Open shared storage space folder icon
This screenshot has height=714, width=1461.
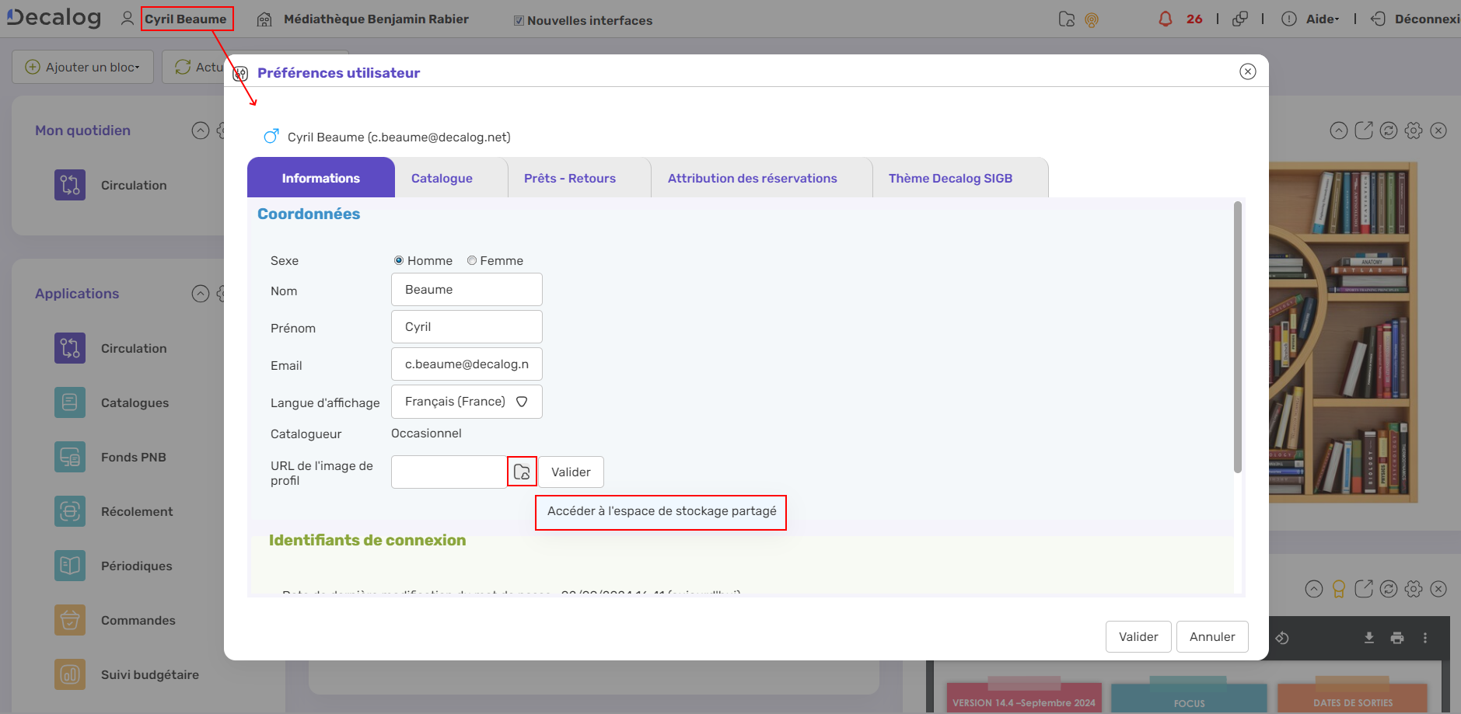pos(522,472)
